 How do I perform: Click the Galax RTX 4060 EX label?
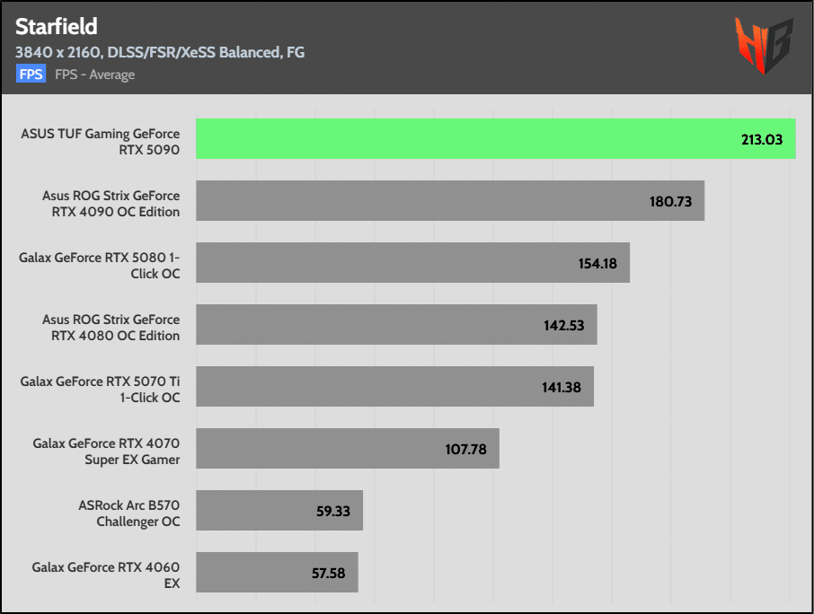click(x=106, y=575)
